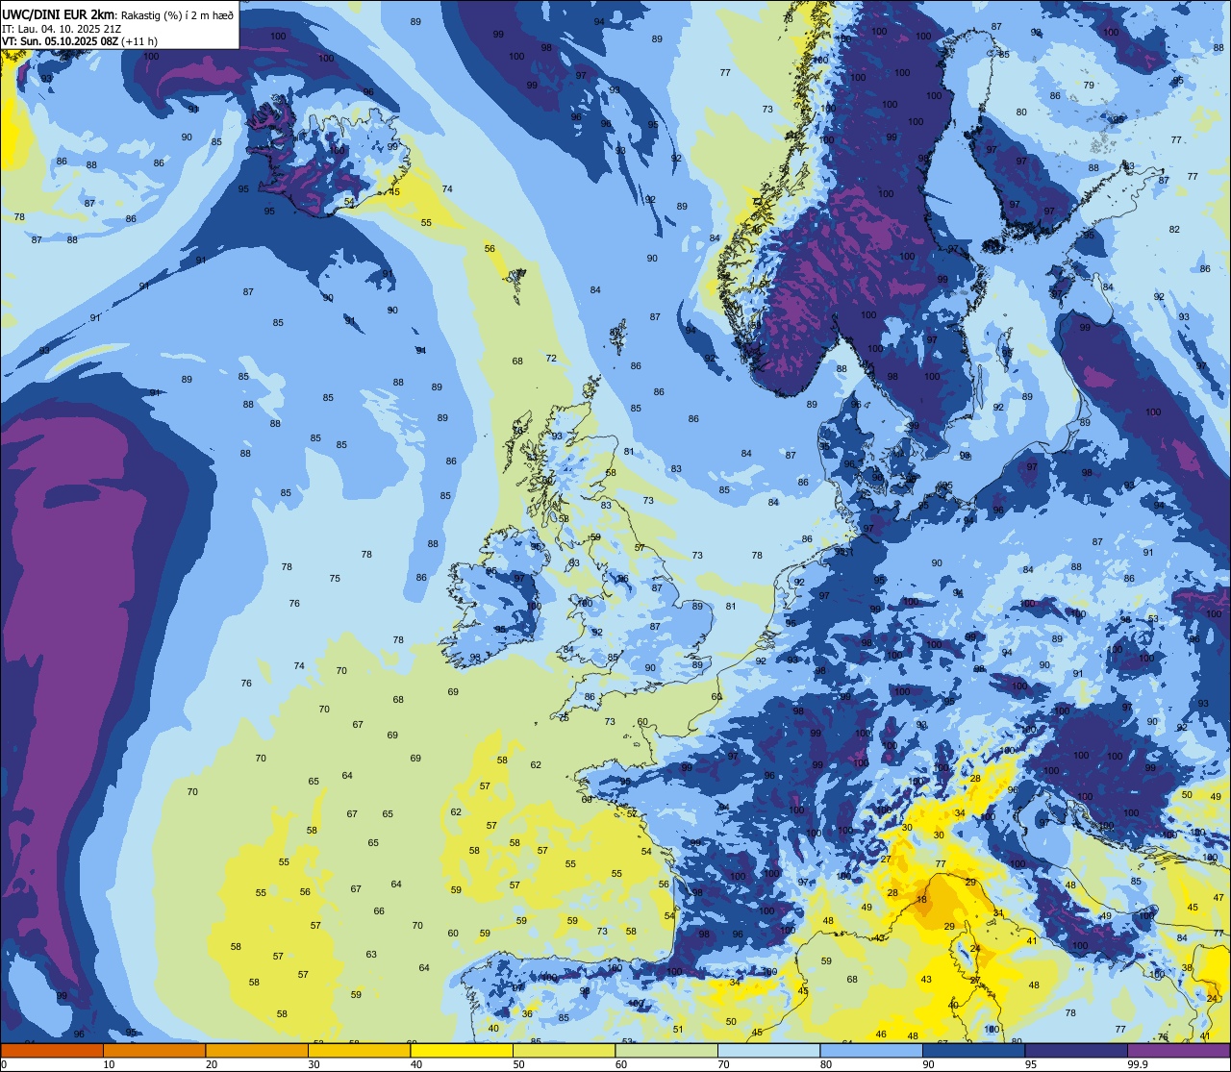1231x1072 pixels.
Task: Click the 30–40 amber legend swatch
Action: pos(359,1050)
